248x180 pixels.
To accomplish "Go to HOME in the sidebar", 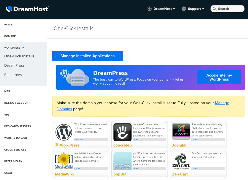I will click(x=8, y=24).
